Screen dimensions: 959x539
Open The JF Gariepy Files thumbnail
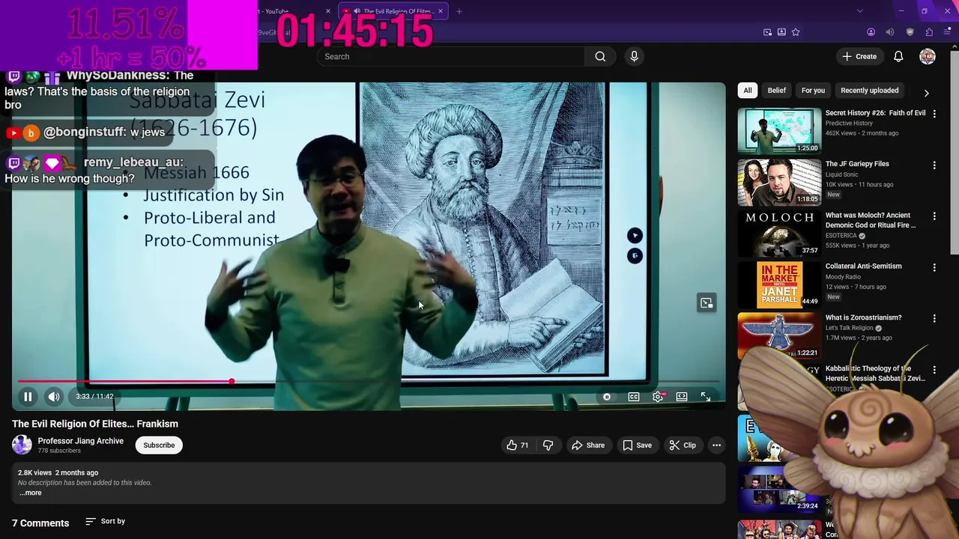(x=779, y=182)
